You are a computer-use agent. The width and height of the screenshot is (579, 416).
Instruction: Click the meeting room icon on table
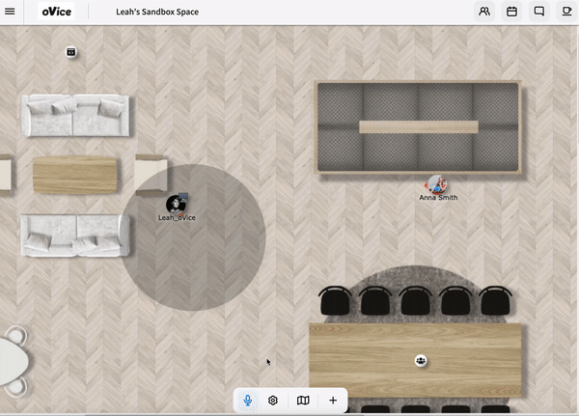click(x=421, y=361)
